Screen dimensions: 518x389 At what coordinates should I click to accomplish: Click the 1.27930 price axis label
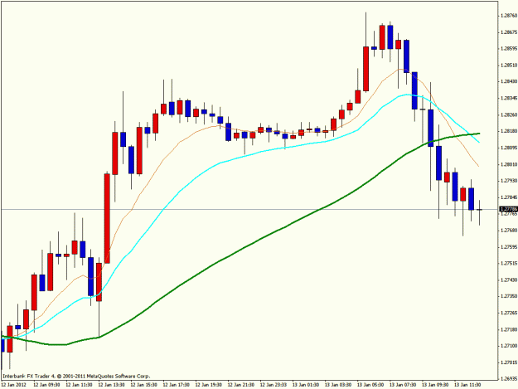509,181
